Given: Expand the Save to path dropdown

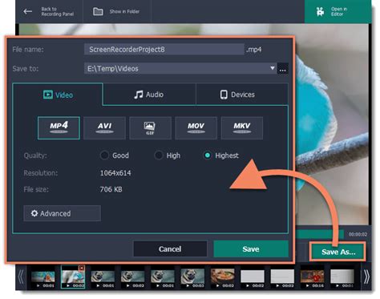Looking at the screenshot, I should pyautogui.click(x=273, y=68).
